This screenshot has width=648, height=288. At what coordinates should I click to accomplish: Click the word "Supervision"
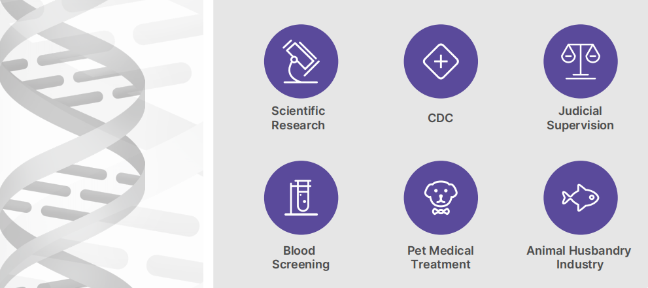tap(581, 125)
